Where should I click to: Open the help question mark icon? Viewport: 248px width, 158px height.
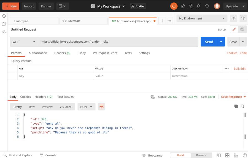[x=244, y=155]
